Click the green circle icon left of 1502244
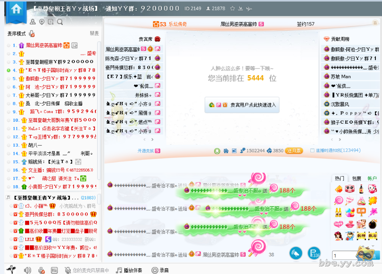 point(217,151)
